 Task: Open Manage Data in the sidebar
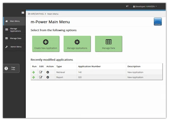pos(15,38)
